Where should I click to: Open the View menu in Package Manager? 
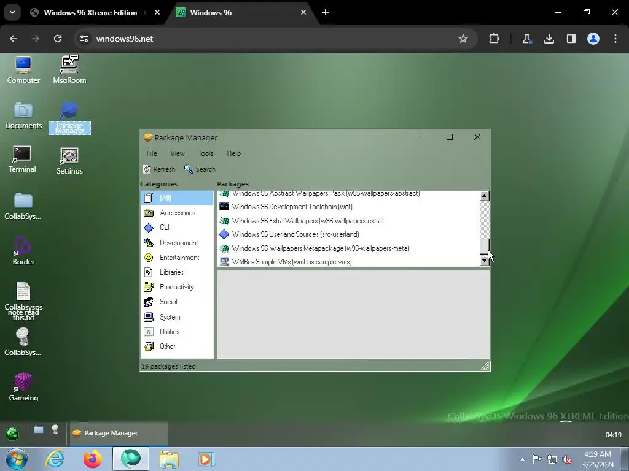[x=178, y=153]
